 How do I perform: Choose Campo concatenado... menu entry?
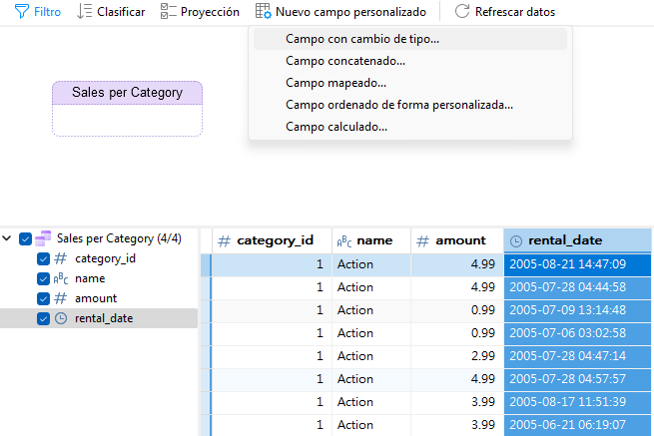410,61
